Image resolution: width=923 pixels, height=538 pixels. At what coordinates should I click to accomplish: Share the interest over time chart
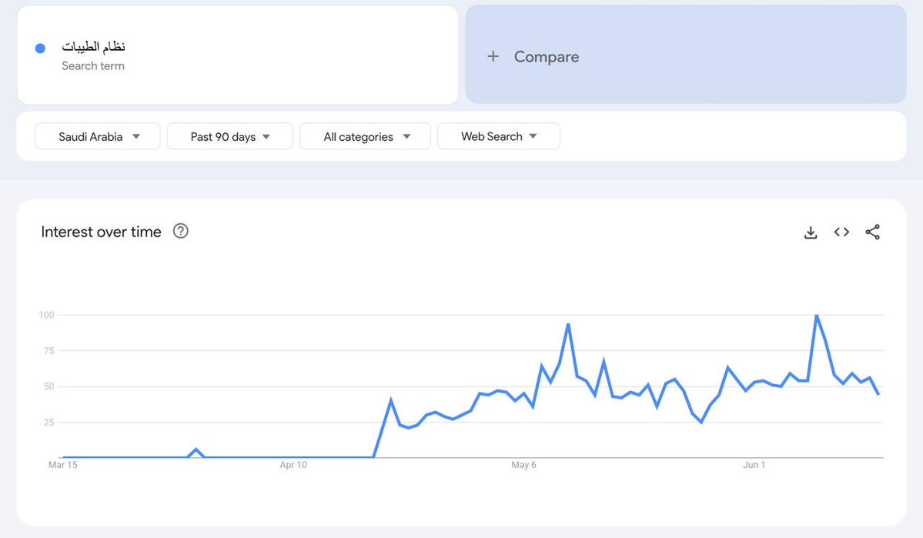point(872,232)
